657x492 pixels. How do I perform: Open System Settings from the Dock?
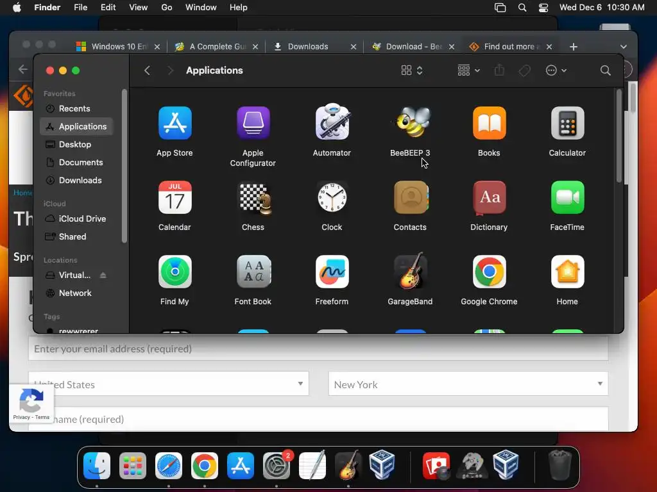click(277, 466)
